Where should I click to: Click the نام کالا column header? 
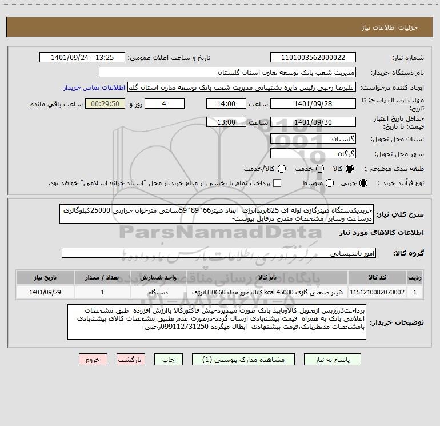[267, 277]
